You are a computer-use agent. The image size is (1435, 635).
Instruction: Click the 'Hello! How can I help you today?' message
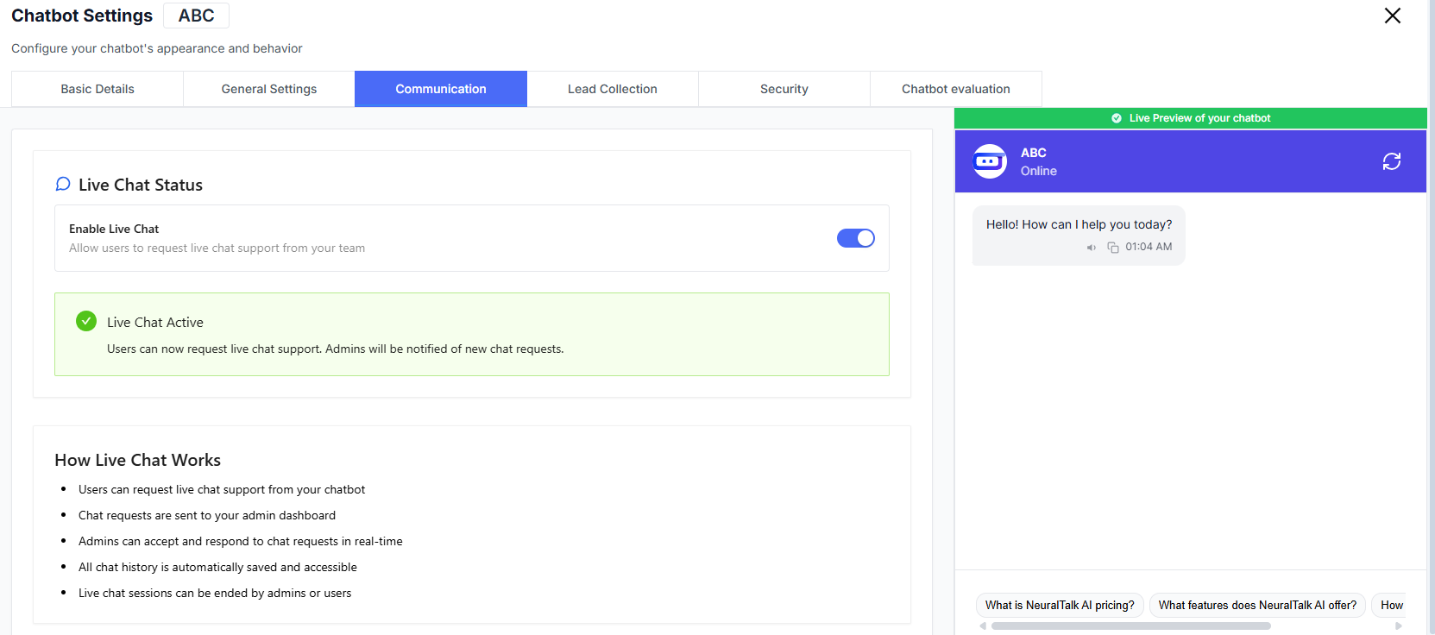click(1079, 224)
